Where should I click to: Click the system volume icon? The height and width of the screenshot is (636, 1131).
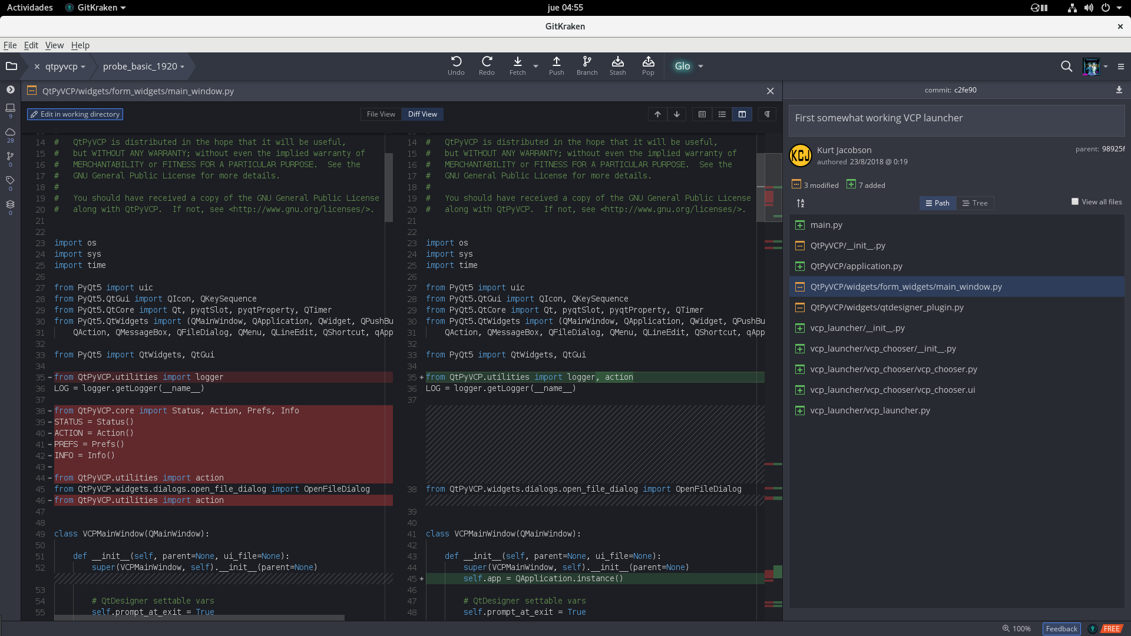(x=1089, y=8)
